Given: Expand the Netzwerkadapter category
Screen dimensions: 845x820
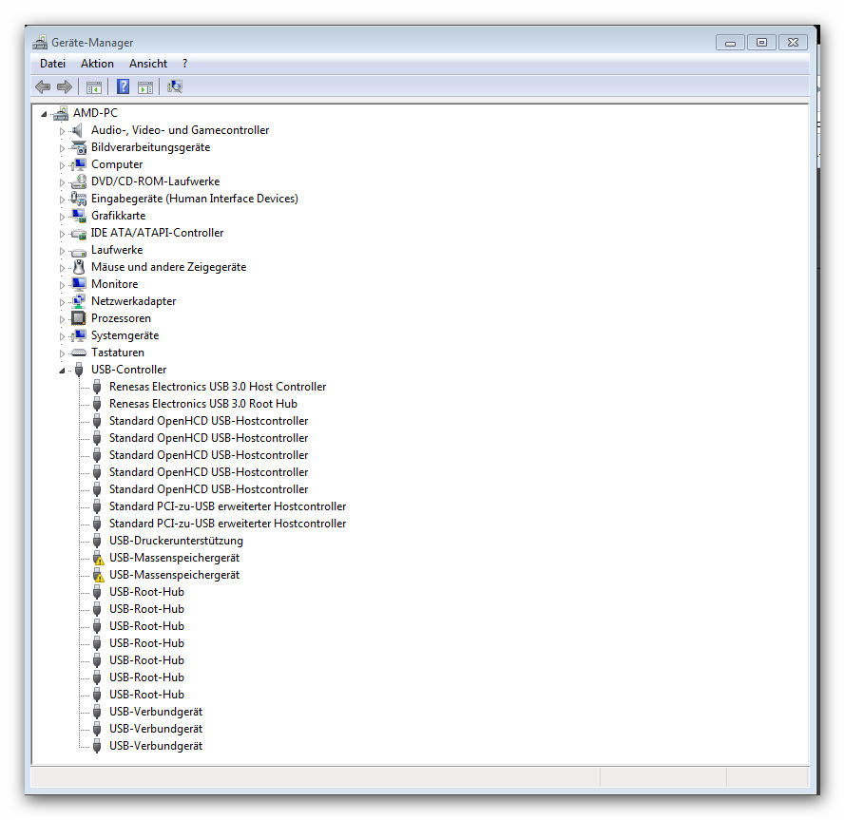Looking at the screenshot, I should tap(63, 302).
